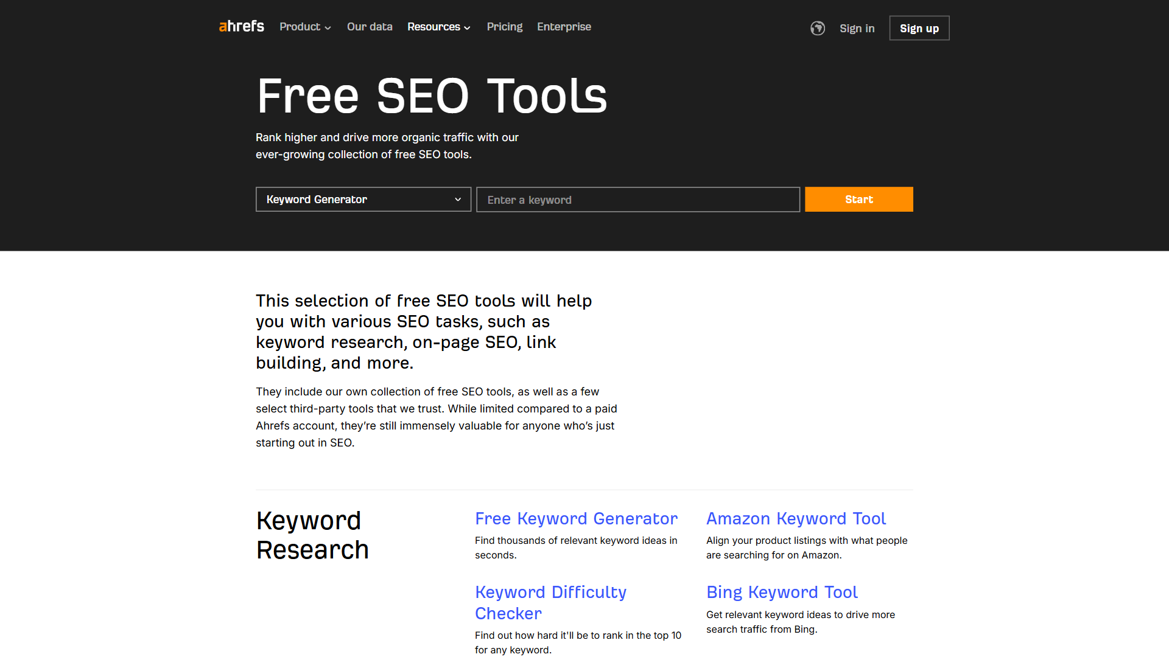Click the orange Start button
The width and height of the screenshot is (1169, 657).
tap(859, 200)
